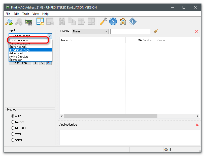Choose Expression from target list
Screen dimensions: 205x156
(x=30, y=60)
